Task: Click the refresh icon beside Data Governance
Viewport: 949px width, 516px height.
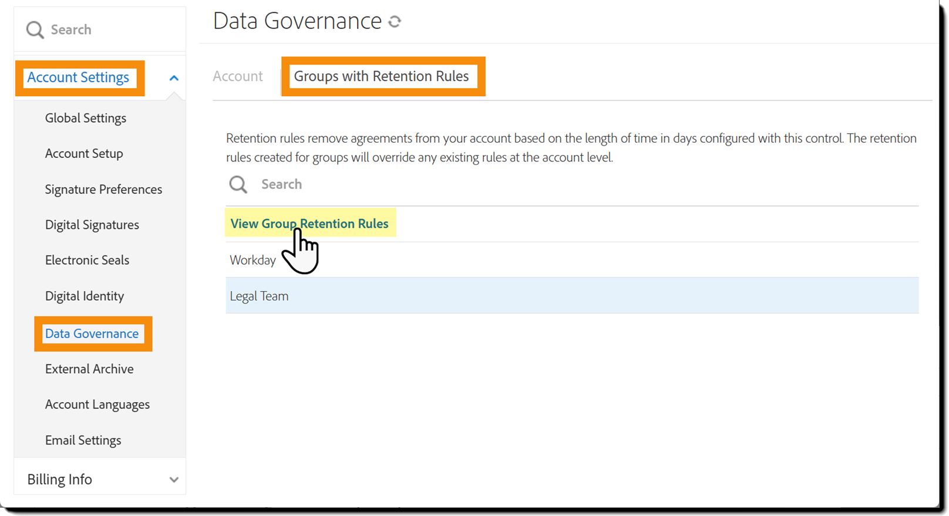Action: pos(395,22)
